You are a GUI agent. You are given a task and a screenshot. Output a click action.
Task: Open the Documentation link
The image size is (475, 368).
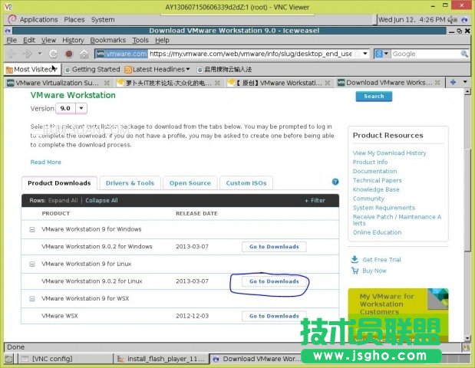point(374,171)
